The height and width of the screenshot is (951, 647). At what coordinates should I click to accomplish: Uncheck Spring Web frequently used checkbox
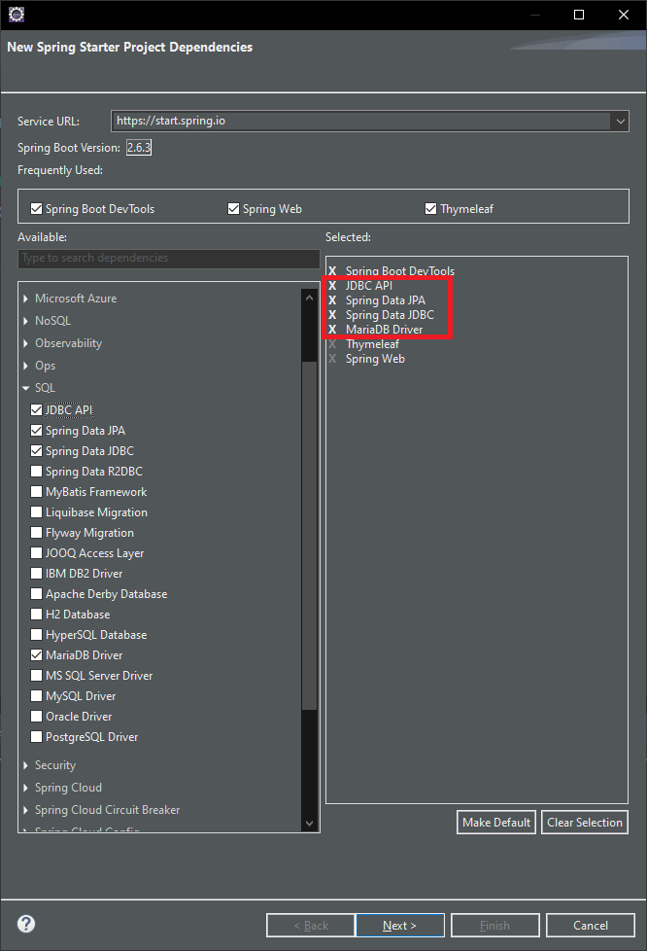coord(233,209)
